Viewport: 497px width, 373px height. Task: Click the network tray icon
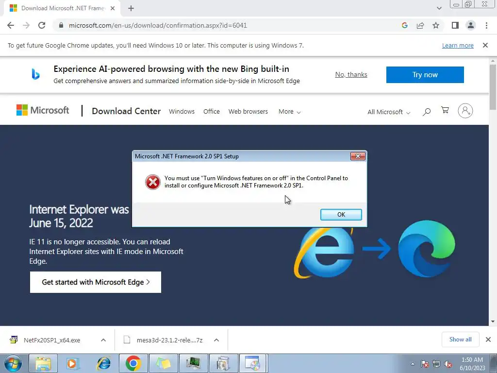tap(436, 364)
